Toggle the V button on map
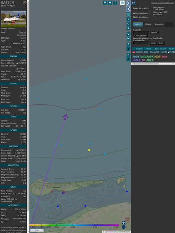The image size is (175, 233). (128, 34)
